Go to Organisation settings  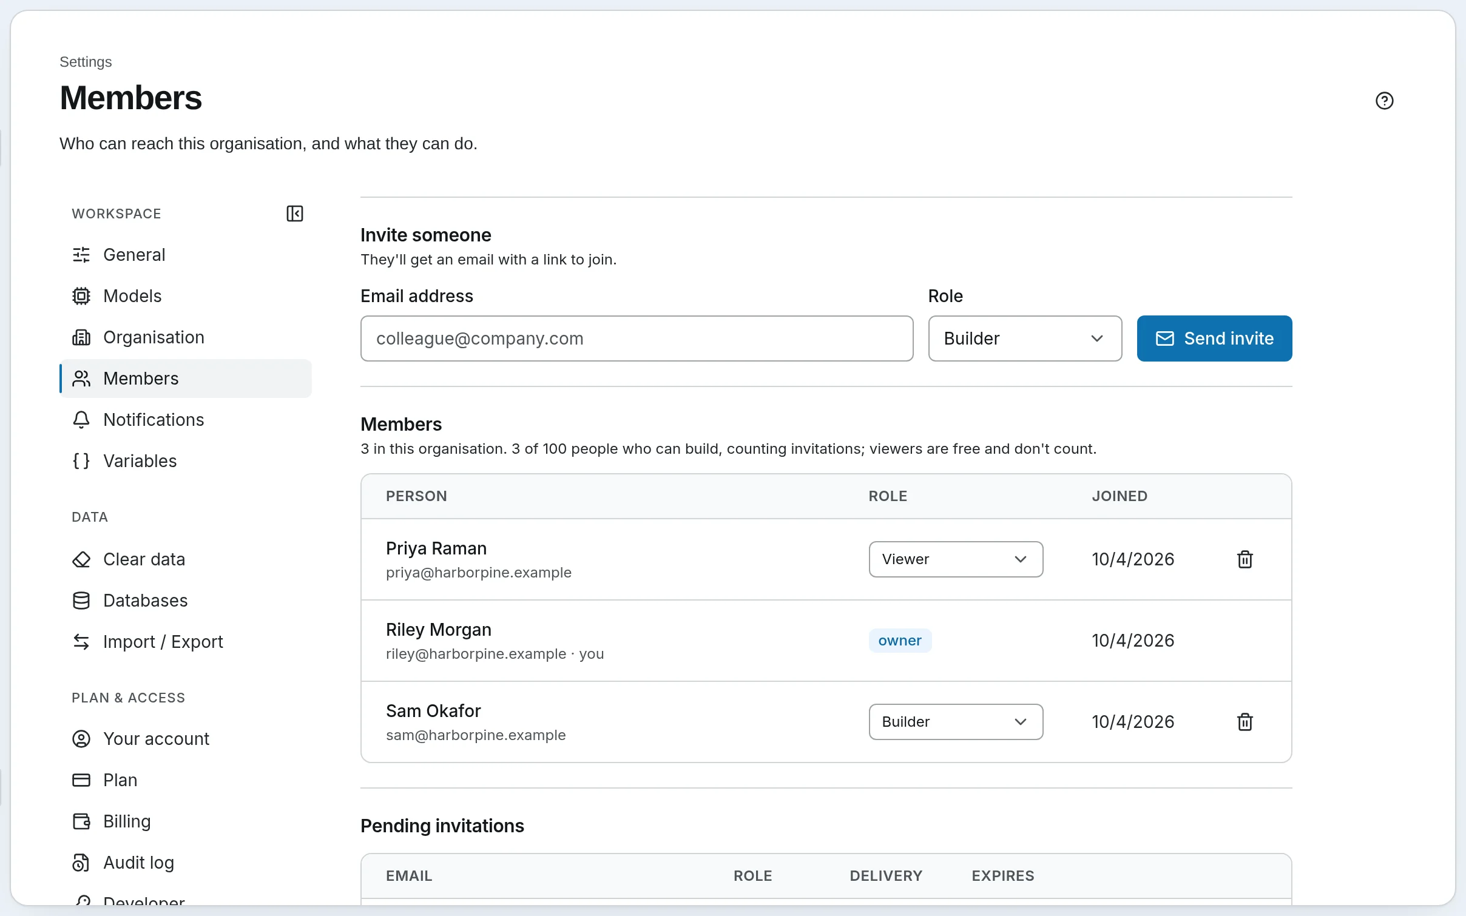[186, 337]
